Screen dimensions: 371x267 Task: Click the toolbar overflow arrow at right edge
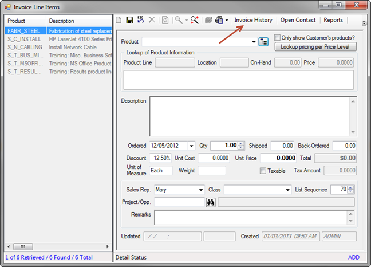pos(364,23)
